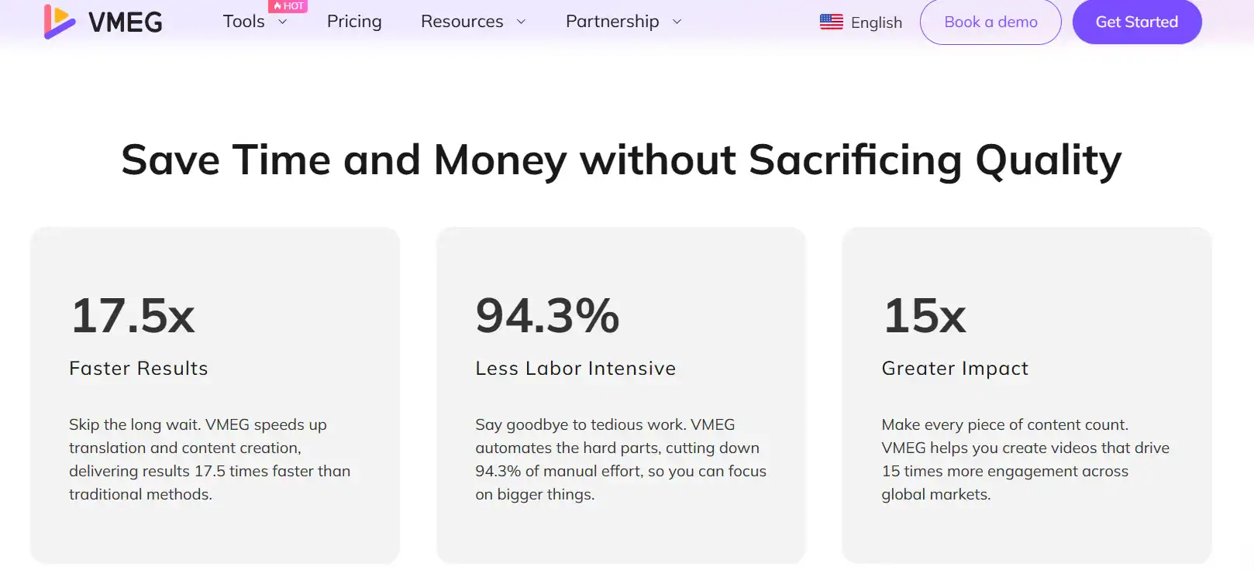This screenshot has height=570, width=1254.
Task: Click the Partnership navigation label
Action: [612, 22]
